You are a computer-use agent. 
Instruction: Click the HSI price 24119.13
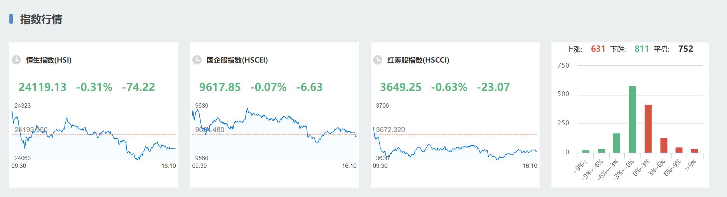click(43, 87)
